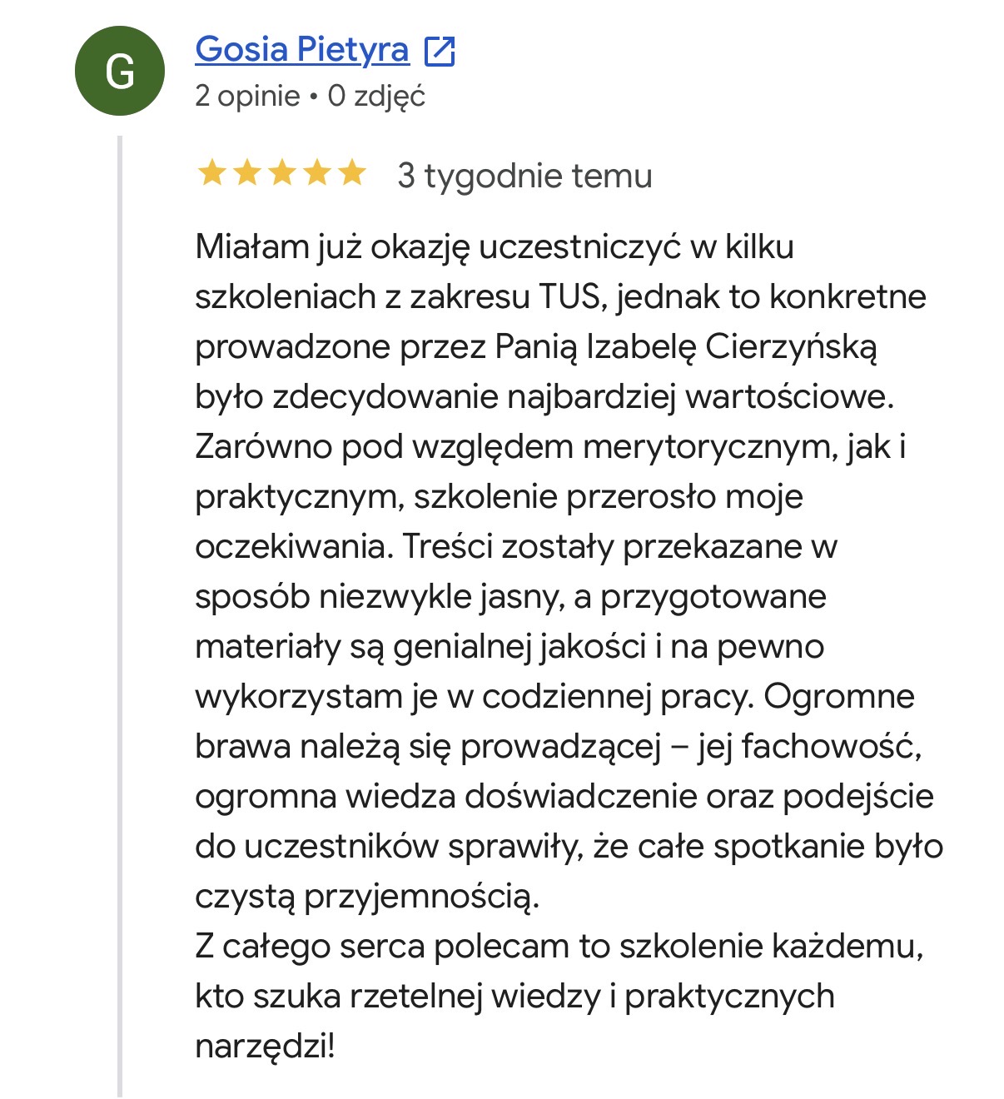Click the fifth gold rating star
Screen dimensions: 1004x1099
coord(352,174)
